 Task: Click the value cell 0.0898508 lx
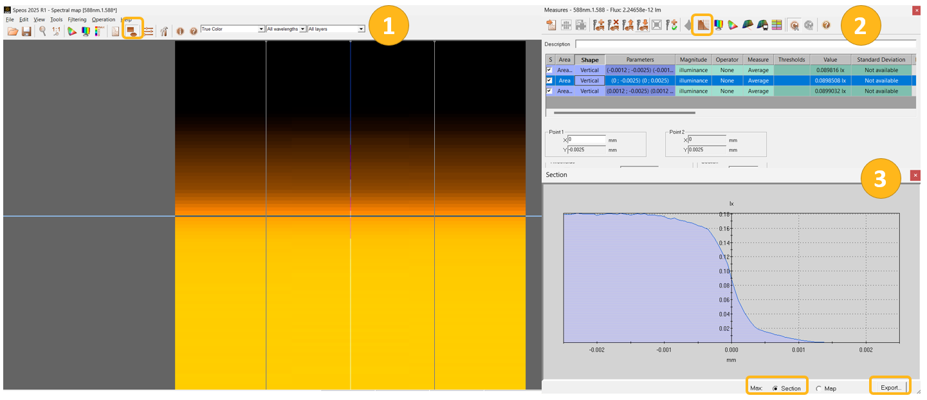click(x=831, y=80)
